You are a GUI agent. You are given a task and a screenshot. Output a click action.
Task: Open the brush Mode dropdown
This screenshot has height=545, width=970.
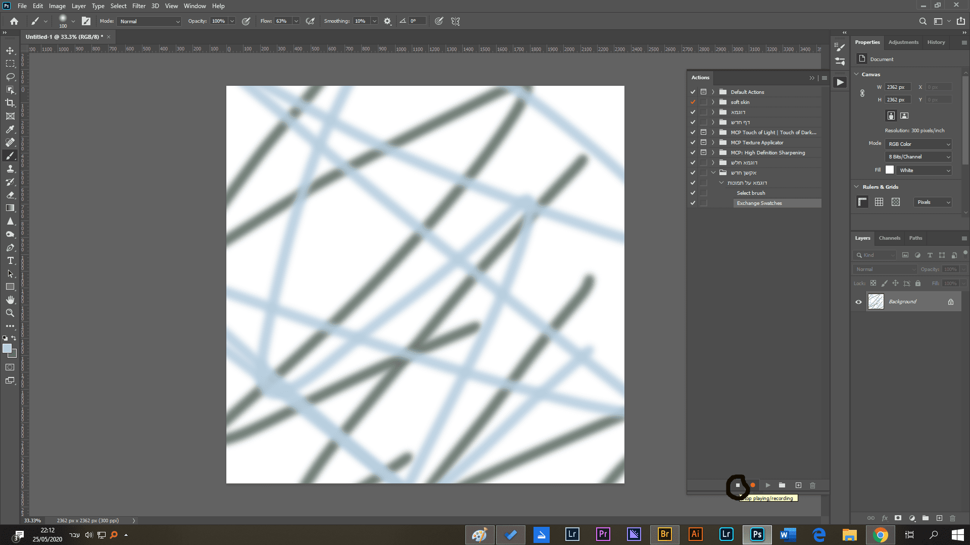point(149,21)
